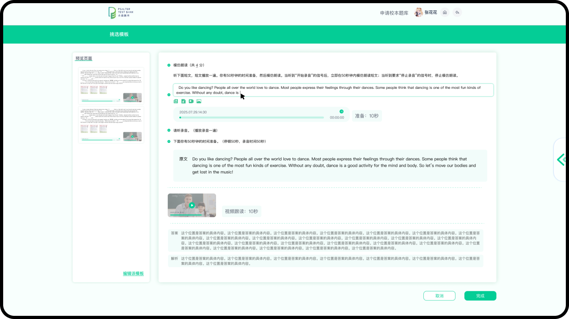This screenshot has width=569, height=319.
Task: Collapse the 模仿朗读 section bullet
Action: click(169, 65)
